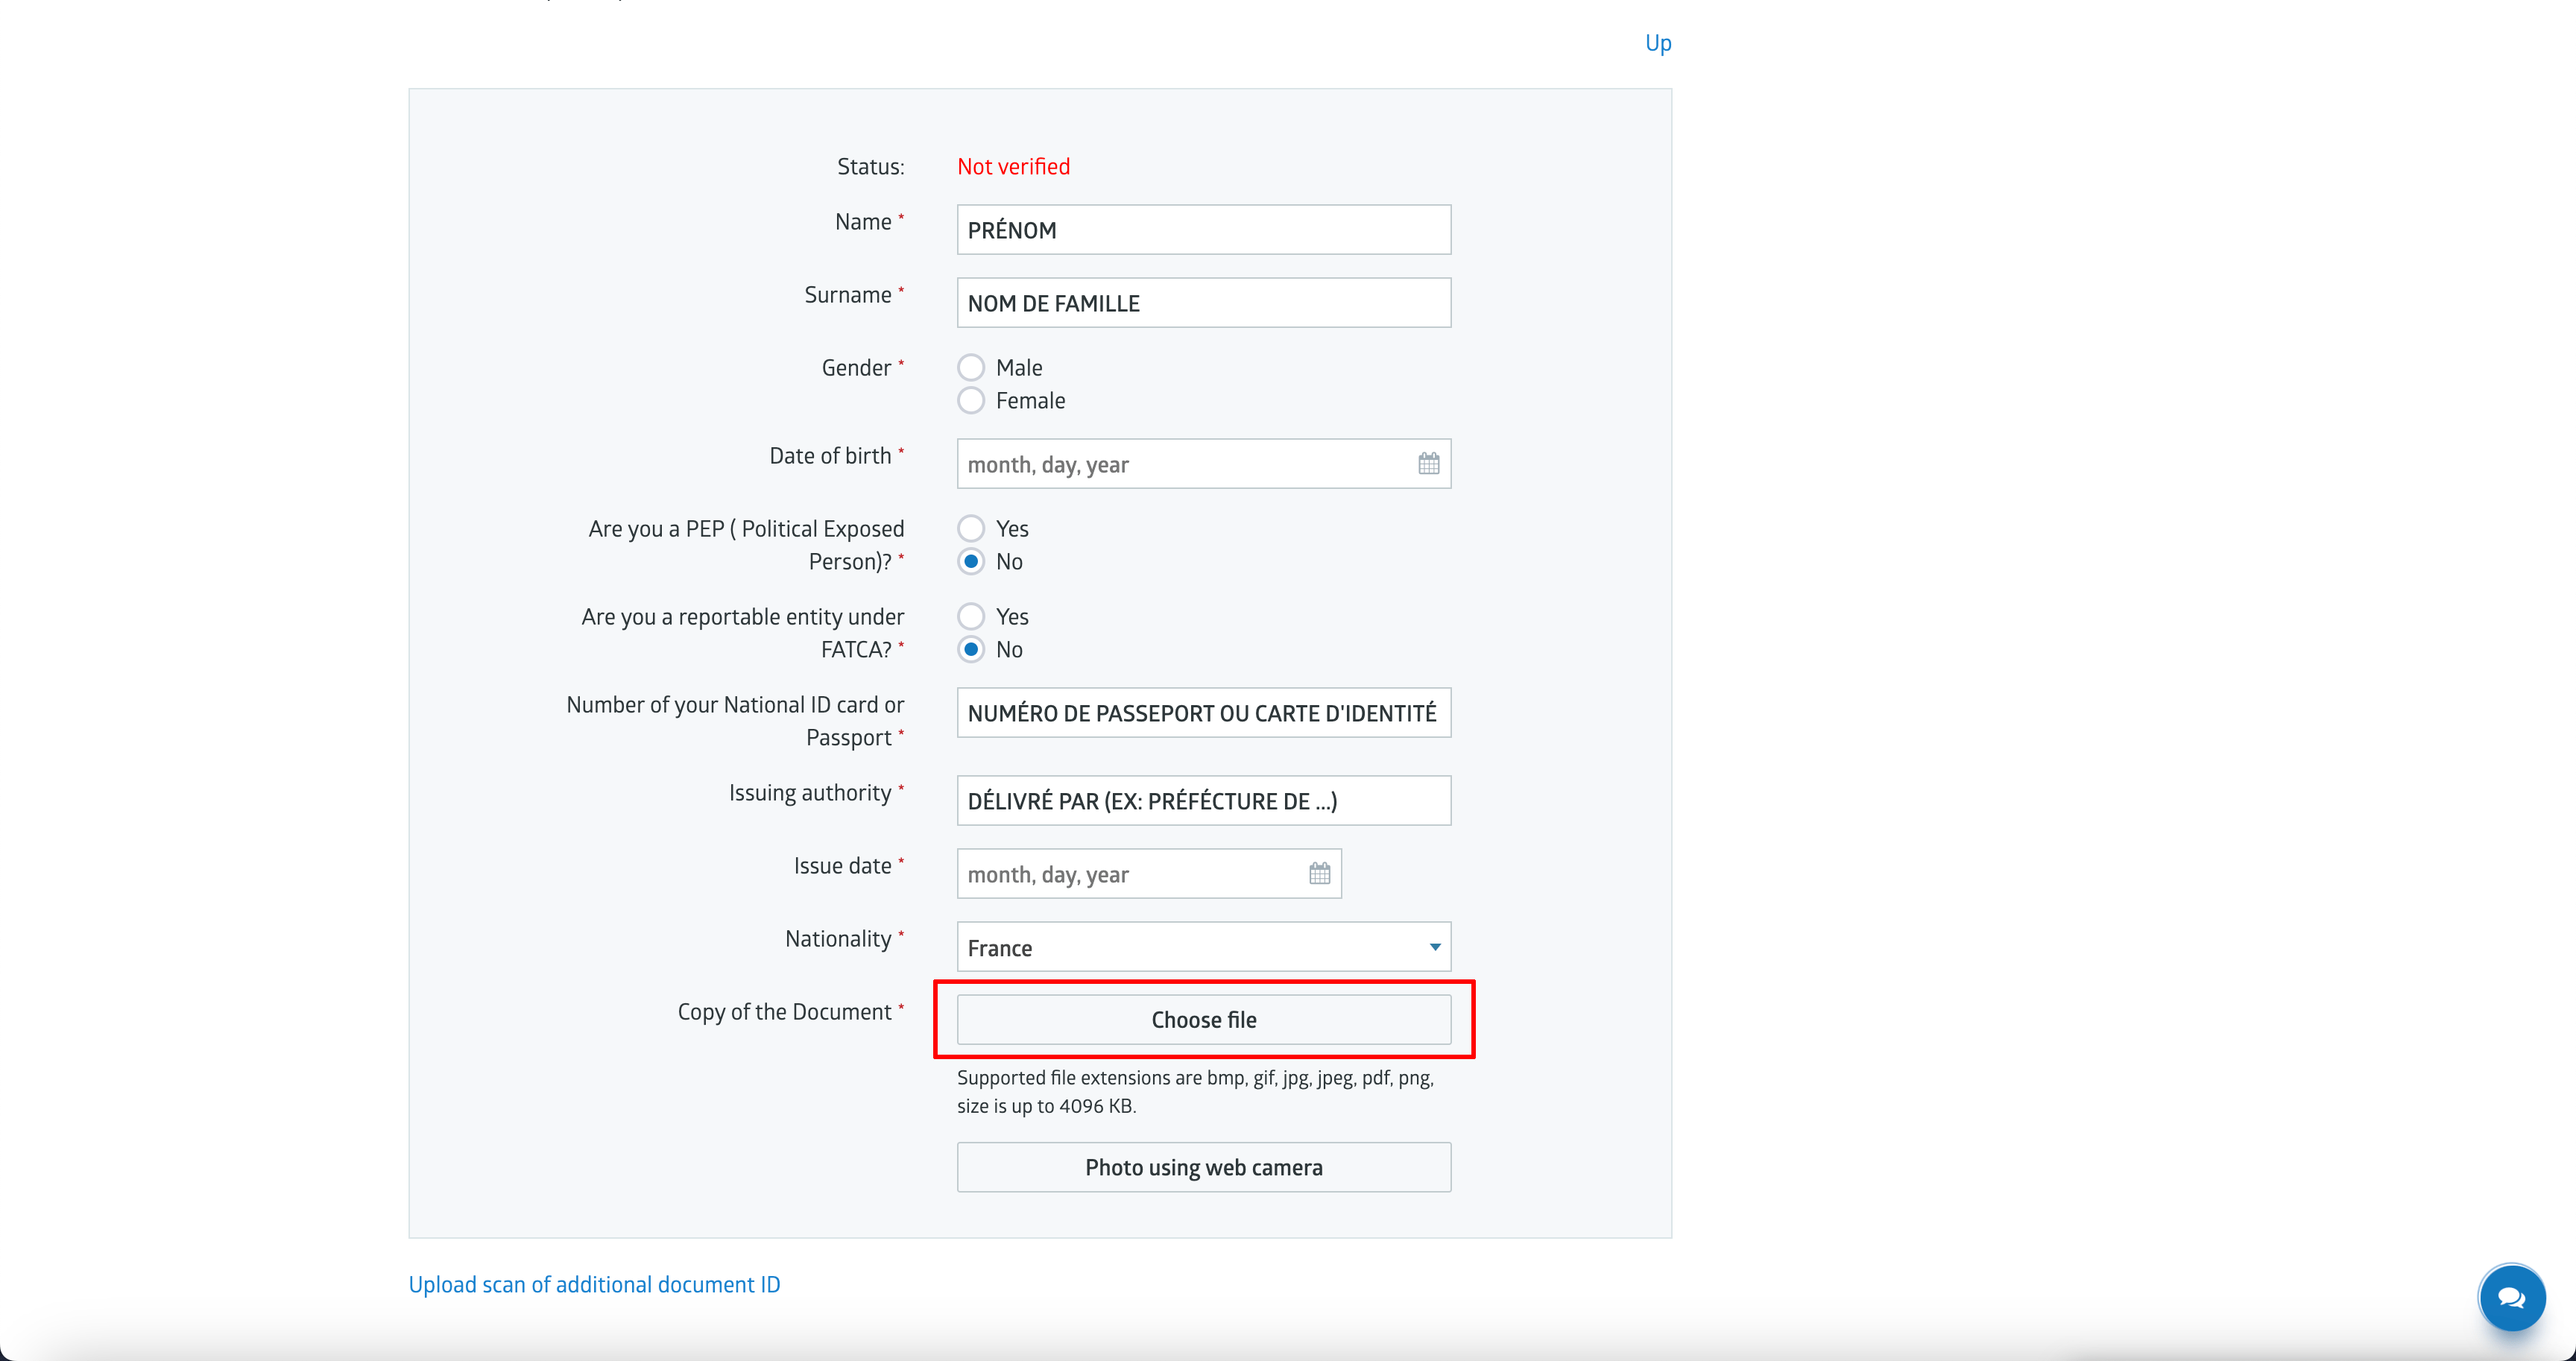Focus the Issue date input
Viewport: 2576px width, 1361px height.
[1149, 874]
